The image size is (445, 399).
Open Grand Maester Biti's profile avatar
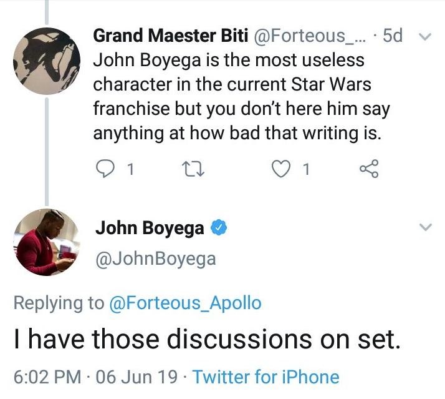pyautogui.click(x=47, y=59)
